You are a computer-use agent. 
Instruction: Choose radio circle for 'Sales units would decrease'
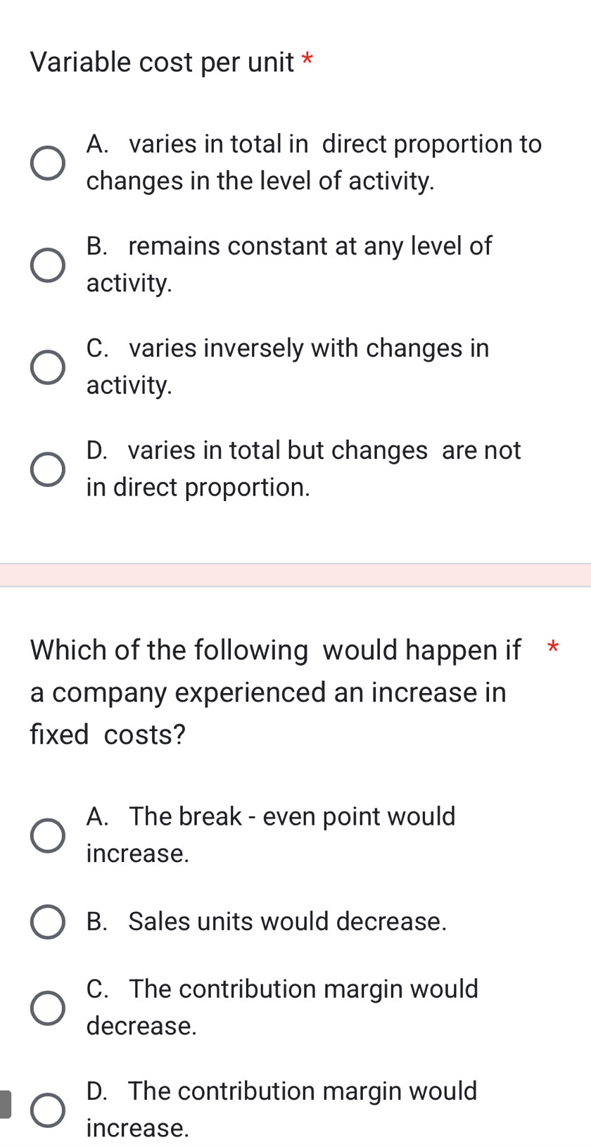(48, 922)
